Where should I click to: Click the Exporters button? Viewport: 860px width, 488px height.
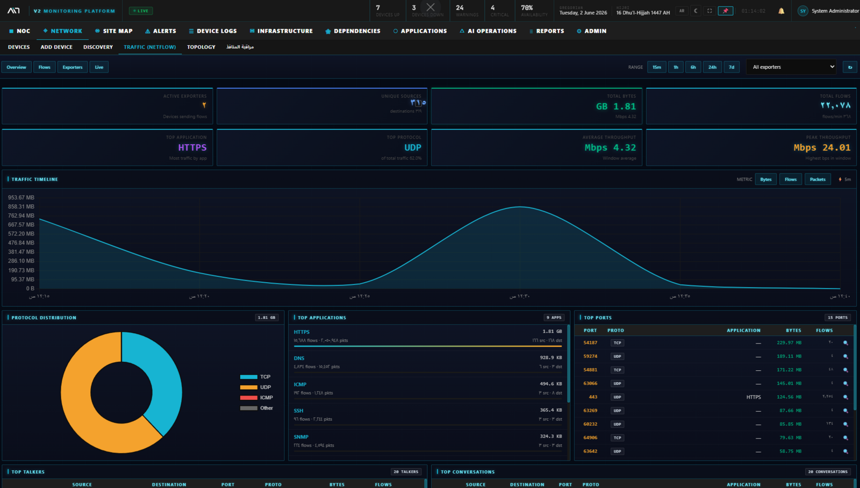pyautogui.click(x=73, y=67)
